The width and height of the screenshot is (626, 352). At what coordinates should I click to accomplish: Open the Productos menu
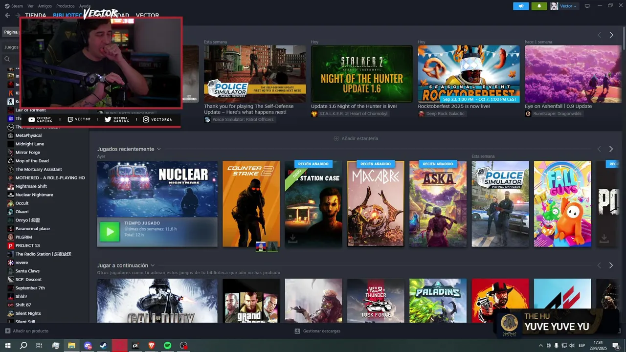pyautogui.click(x=66, y=6)
